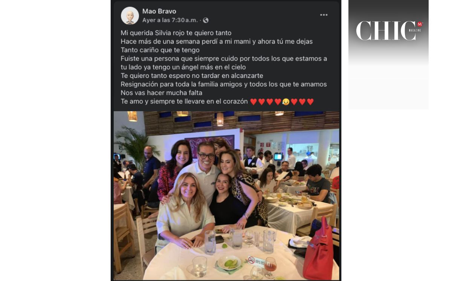The width and height of the screenshot is (452, 281).
Task: Click the red M badge on CHIC logo
Action: [x=420, y=24]
